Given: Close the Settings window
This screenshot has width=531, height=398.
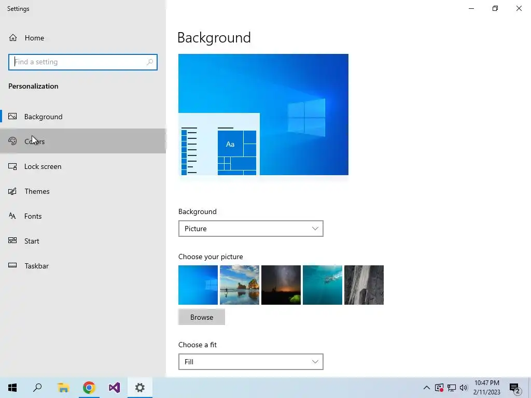Looking at the screenshot, I should tap(519, 8).
